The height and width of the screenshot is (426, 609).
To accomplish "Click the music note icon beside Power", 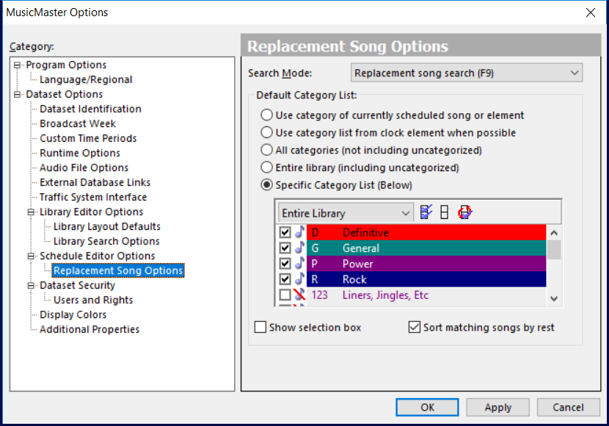I will pos(299,264).
